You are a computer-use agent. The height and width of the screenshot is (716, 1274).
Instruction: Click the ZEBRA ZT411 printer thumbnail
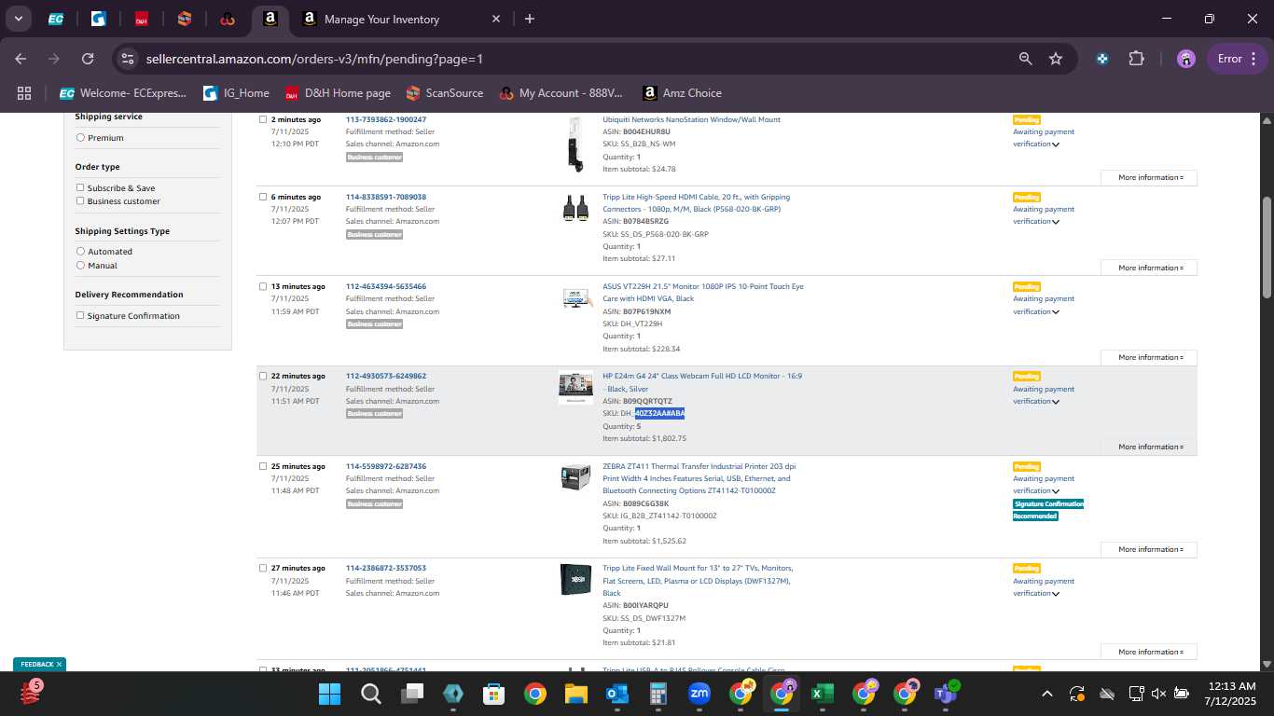tap(575, 477)
